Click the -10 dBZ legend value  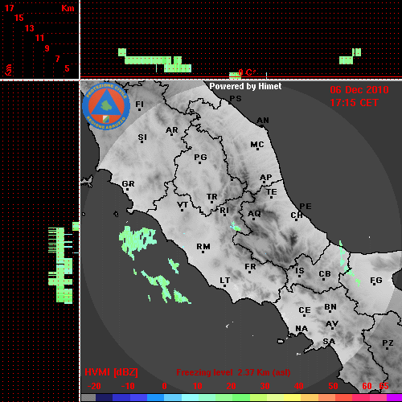pos(128,386)
